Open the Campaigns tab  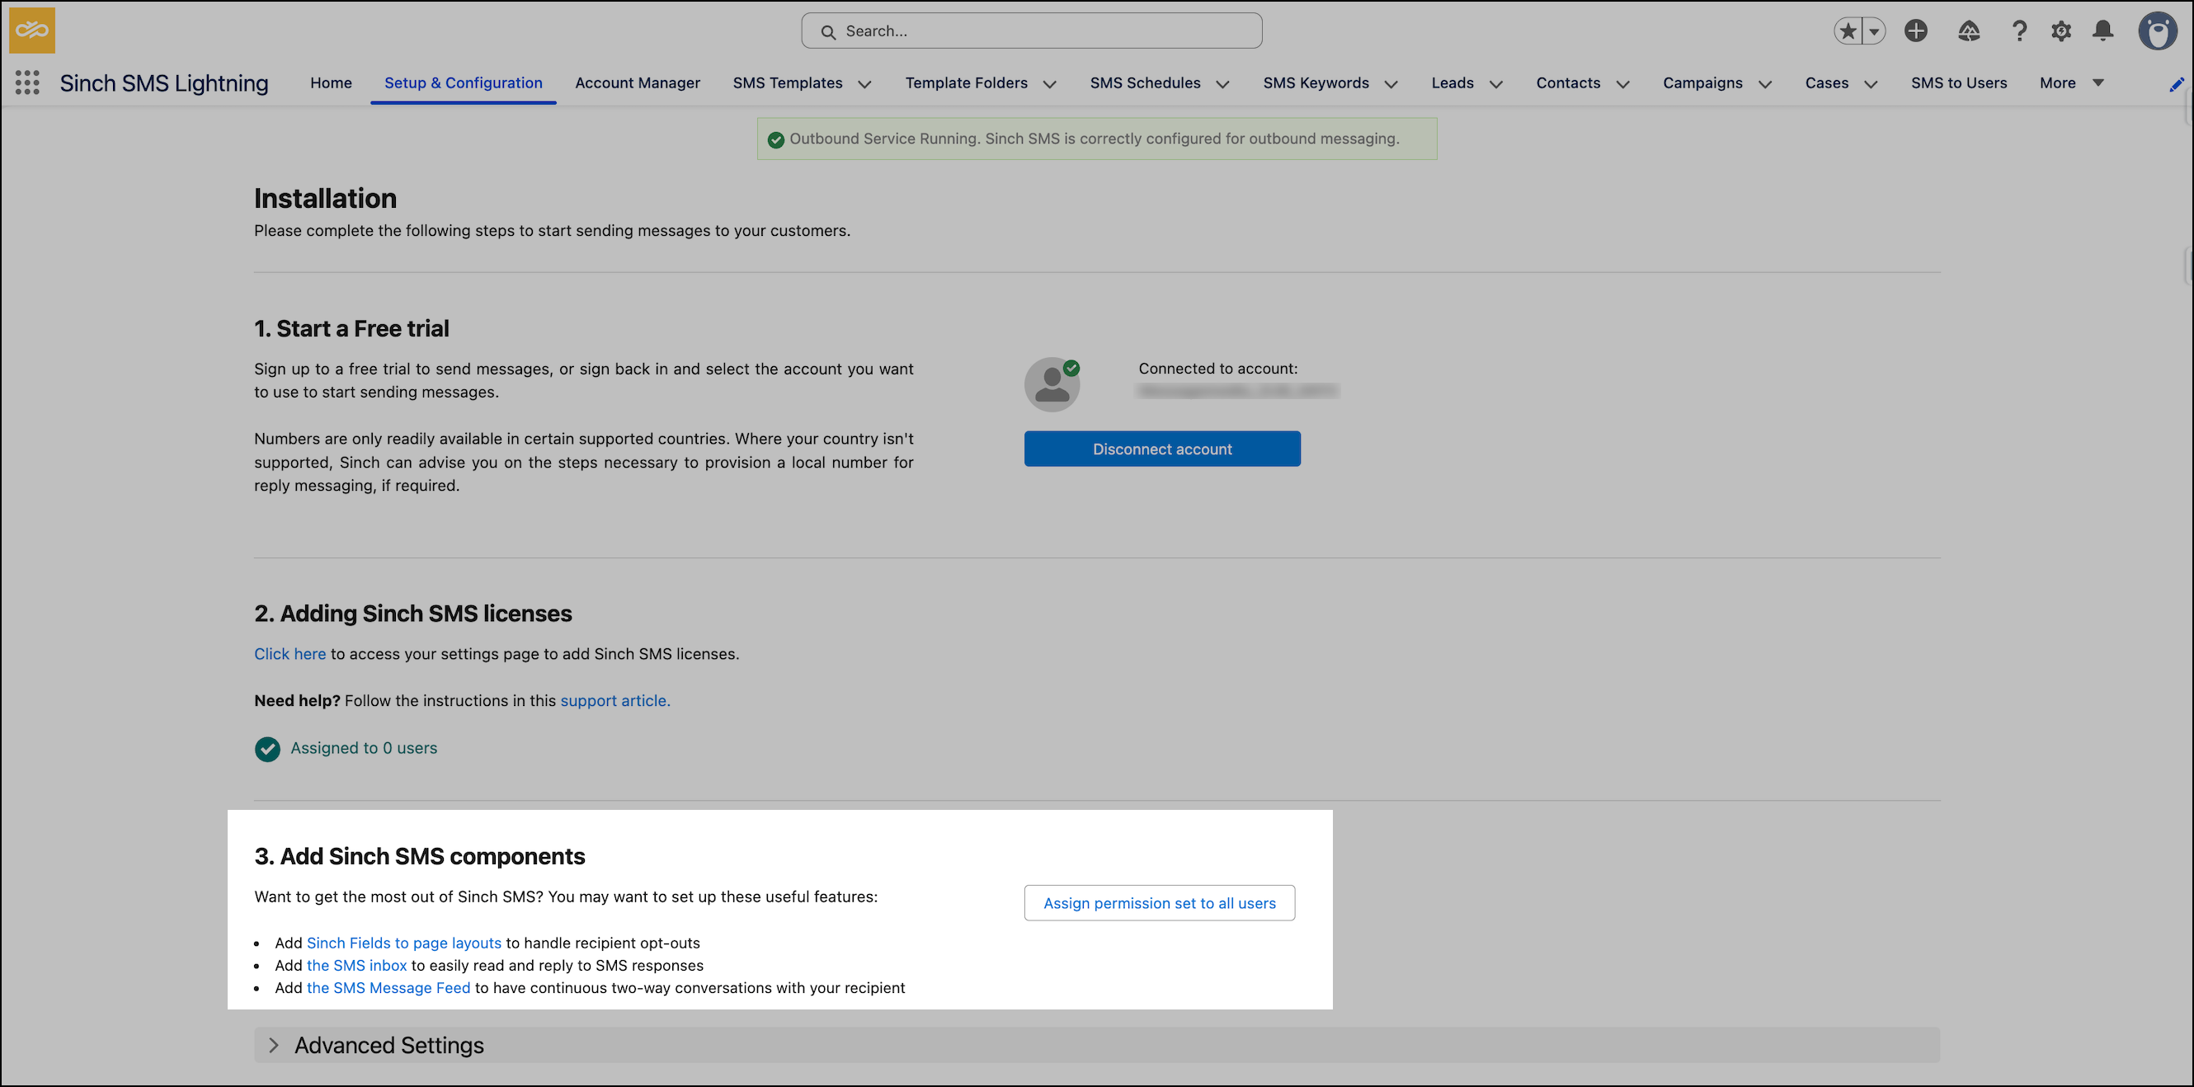pos(1703,82)
